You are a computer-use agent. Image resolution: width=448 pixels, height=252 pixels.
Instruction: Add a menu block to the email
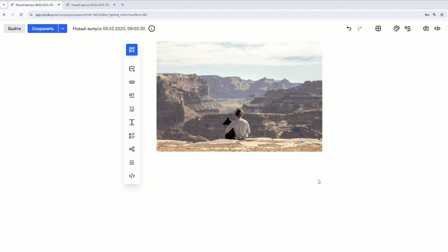[132, 162]
